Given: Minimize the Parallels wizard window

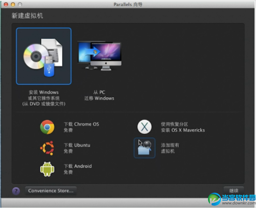Looking at the screenshot, I should pyautogui.click(x=13, y=4).
